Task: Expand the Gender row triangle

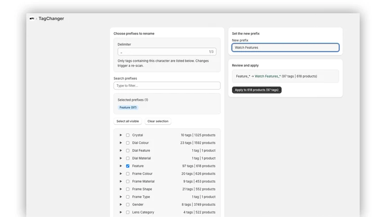Action: point(121,204)
